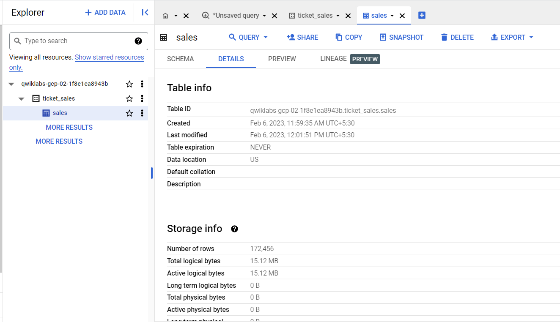Create a SNAPSHOT of the table
The height and width of the screenshot is (322, 560).
tap(401, 37)
